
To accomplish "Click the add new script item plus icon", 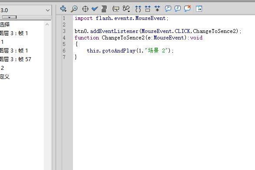I will point(63,9).
